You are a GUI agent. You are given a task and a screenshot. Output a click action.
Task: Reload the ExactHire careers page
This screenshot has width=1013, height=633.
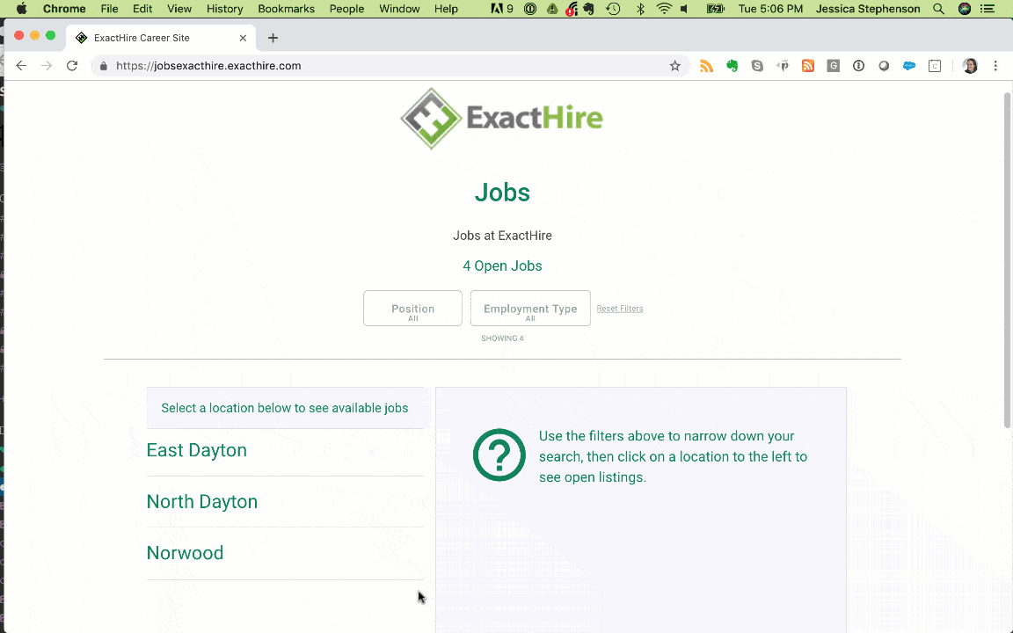[72, 65]
